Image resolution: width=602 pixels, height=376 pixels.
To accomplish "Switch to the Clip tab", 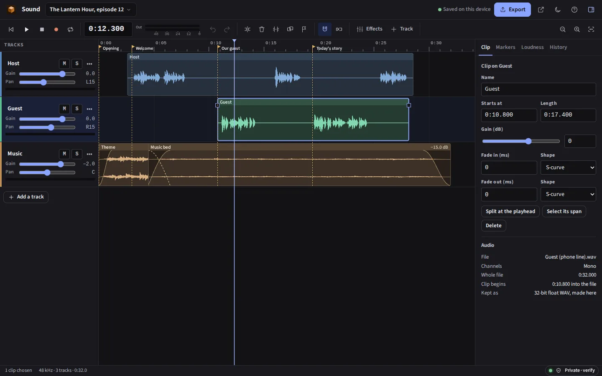I will click(x=485, y=47).
